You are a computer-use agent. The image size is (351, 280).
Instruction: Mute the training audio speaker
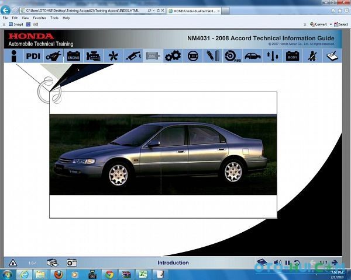tap(277, 262)
